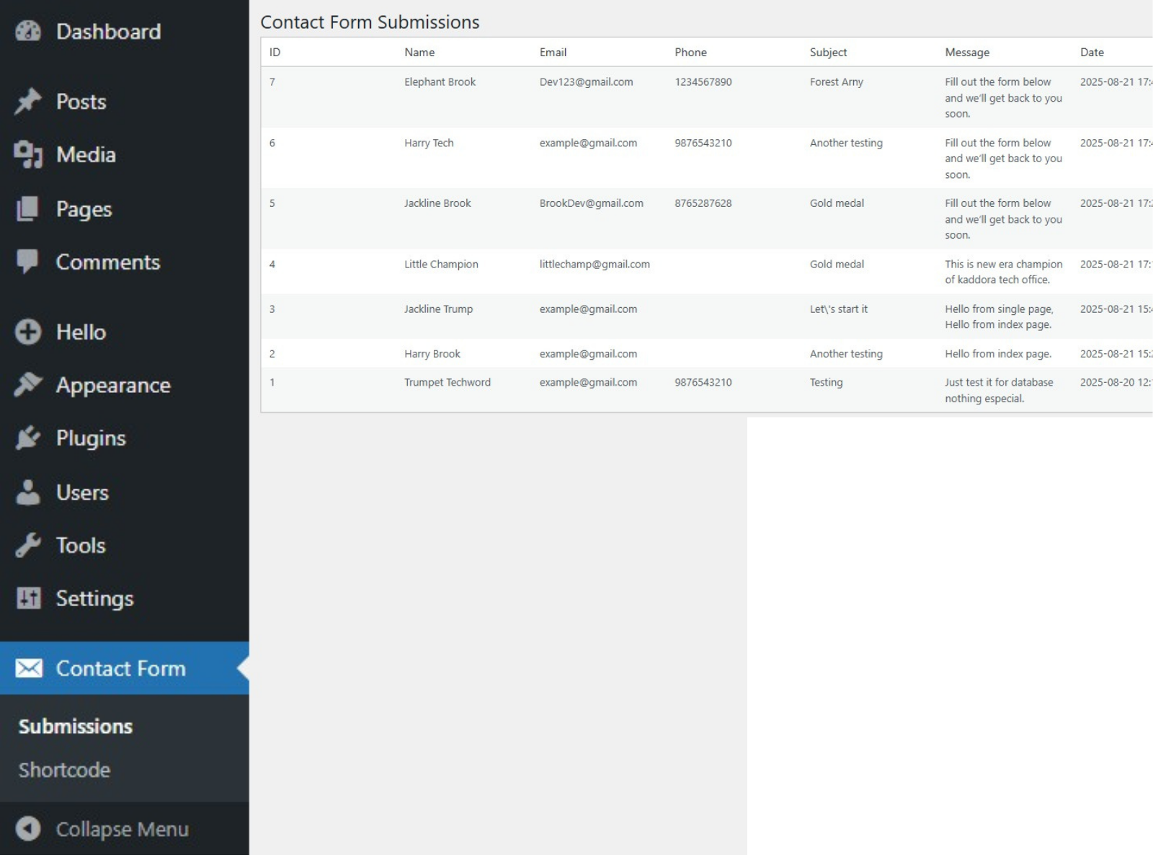This screenshot has width=1153, height=865.
Task: Go to the Dashboard menu label
Action: pos(109,32)
